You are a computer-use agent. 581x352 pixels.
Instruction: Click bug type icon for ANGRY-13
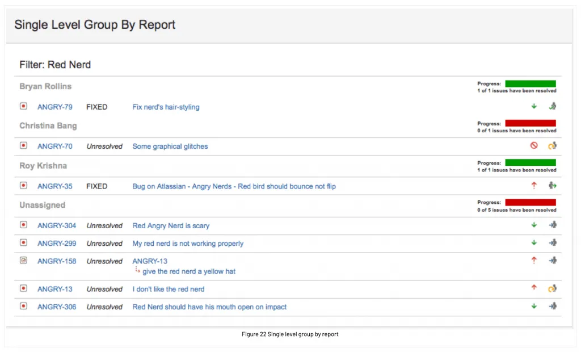point(23,288)
